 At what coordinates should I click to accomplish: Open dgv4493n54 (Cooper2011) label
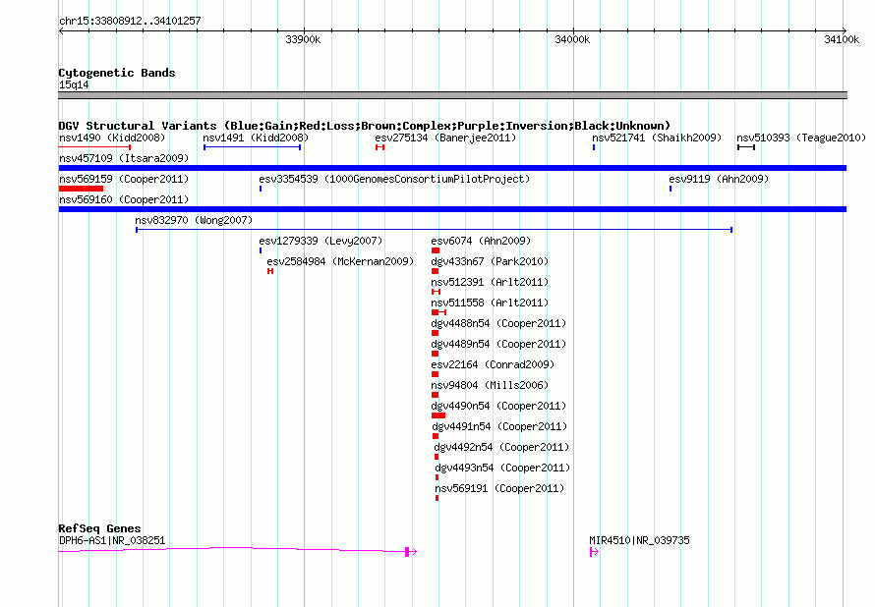tap(502, 468)
